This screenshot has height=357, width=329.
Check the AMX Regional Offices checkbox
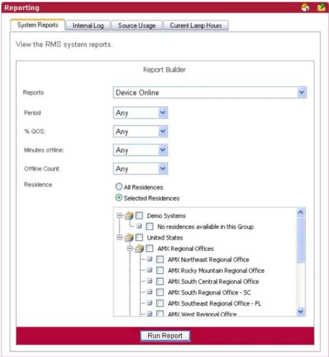tap(150, 249)
